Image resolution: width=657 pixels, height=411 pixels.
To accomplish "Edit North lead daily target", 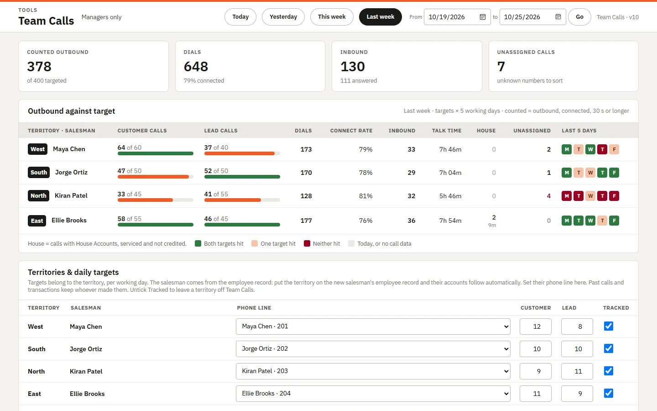I will point(577,371).
